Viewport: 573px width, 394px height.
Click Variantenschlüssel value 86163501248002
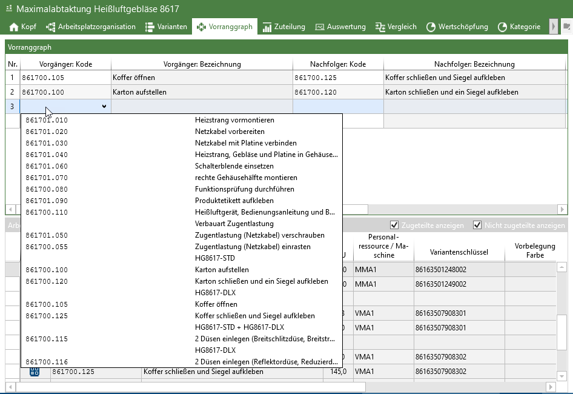[x=441, y=270]
